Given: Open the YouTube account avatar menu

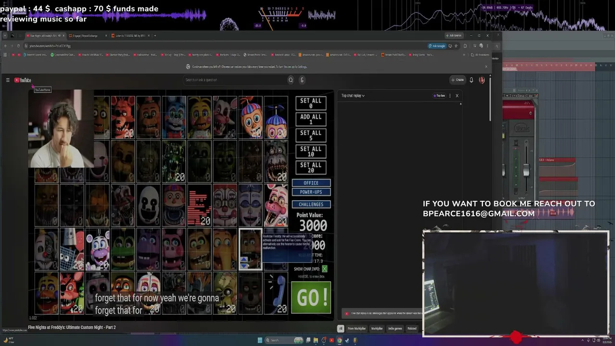Looking at the screenshot, I should pos(482,80).
